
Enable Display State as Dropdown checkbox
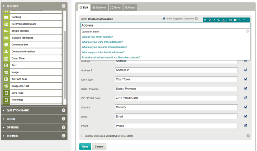[x=83, y=136]
